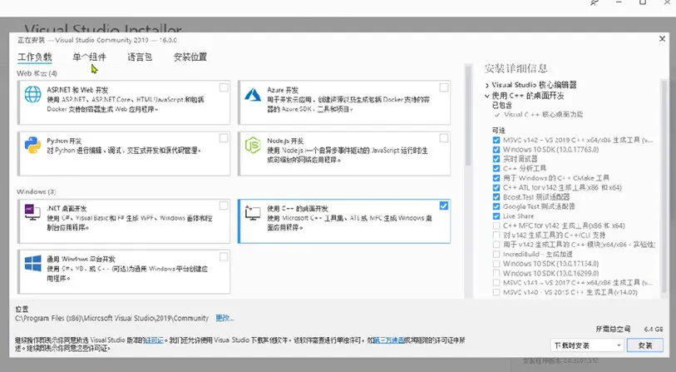Enable the Node.js development workload checkbox

tap(444, 138)
